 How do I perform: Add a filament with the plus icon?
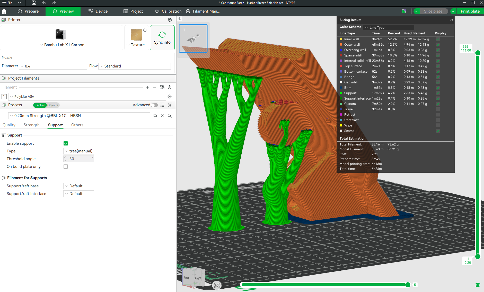[147, 87]
